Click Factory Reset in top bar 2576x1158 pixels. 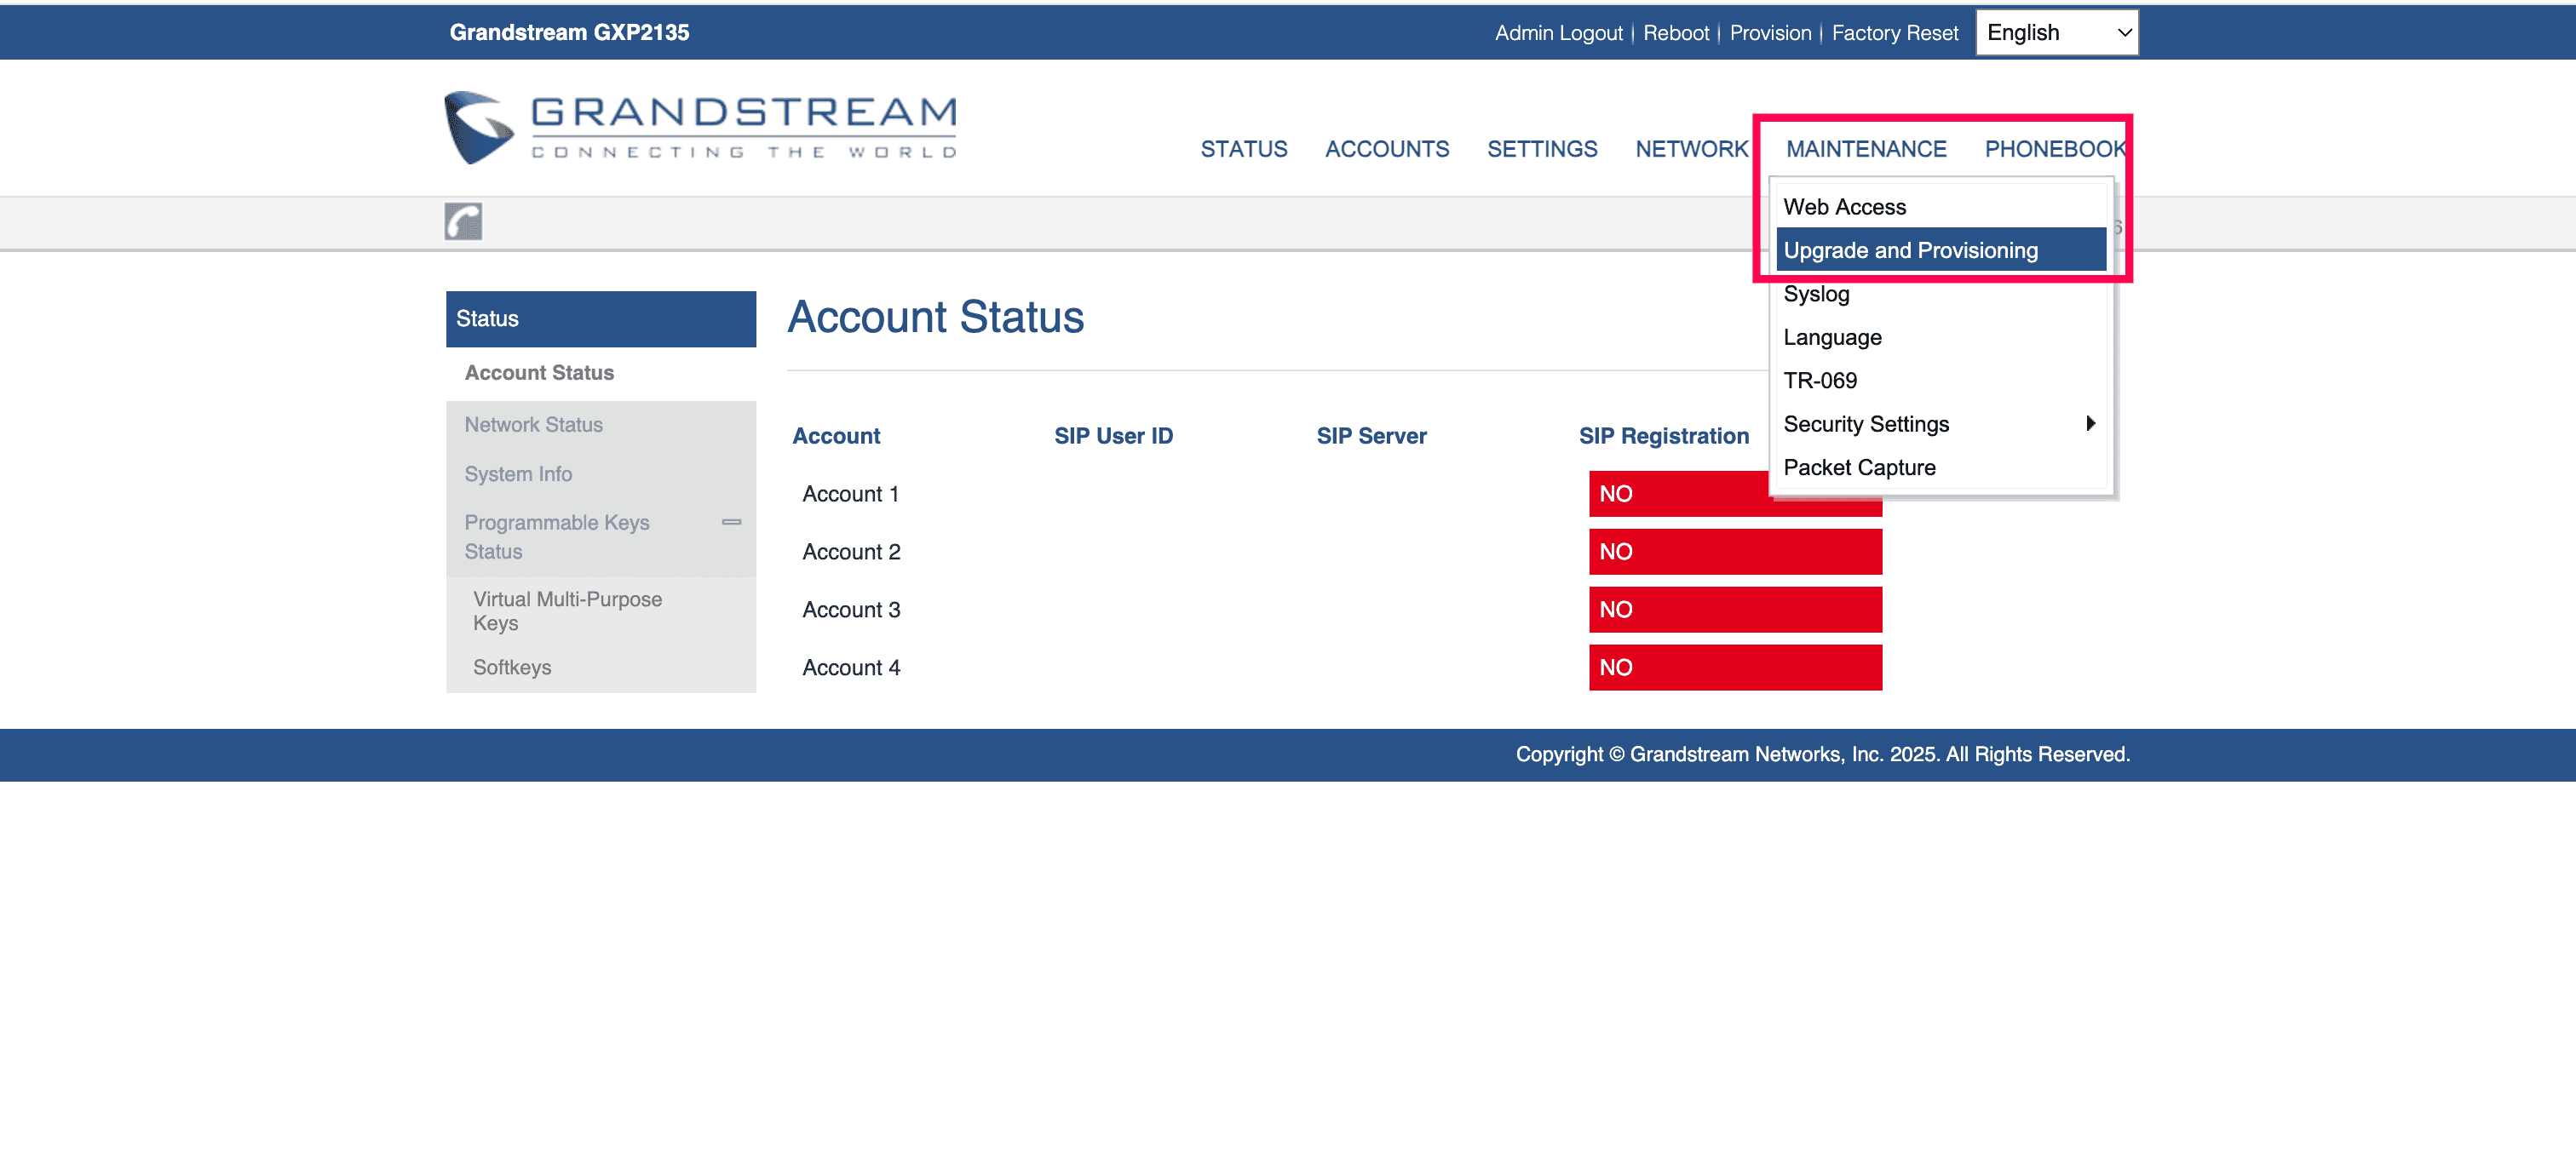point(1894,33)
